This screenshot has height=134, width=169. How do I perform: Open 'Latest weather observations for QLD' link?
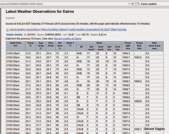point(89,29)
